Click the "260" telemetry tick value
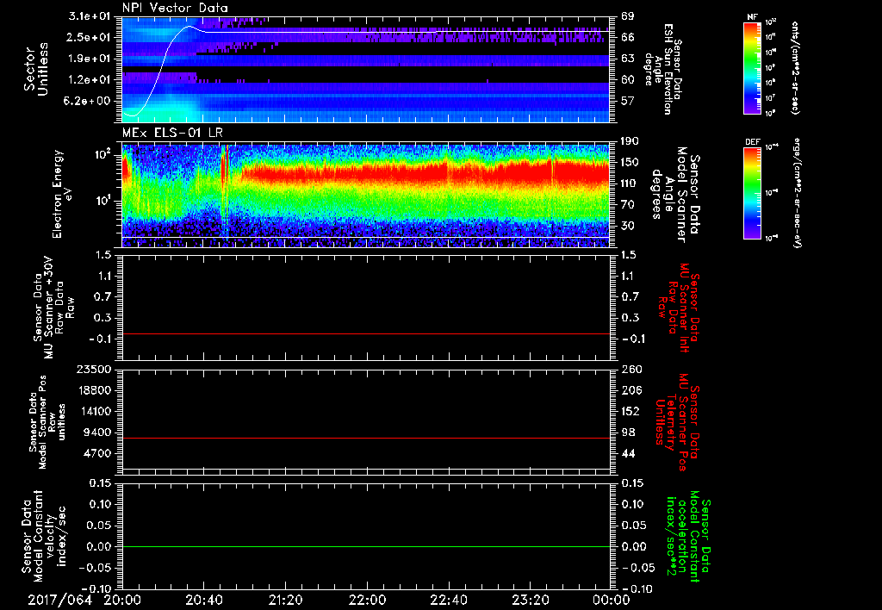Screen dimensions: 882x610 click(x=630, y=369)
